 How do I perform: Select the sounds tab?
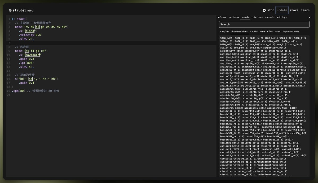tap(245, 17)
